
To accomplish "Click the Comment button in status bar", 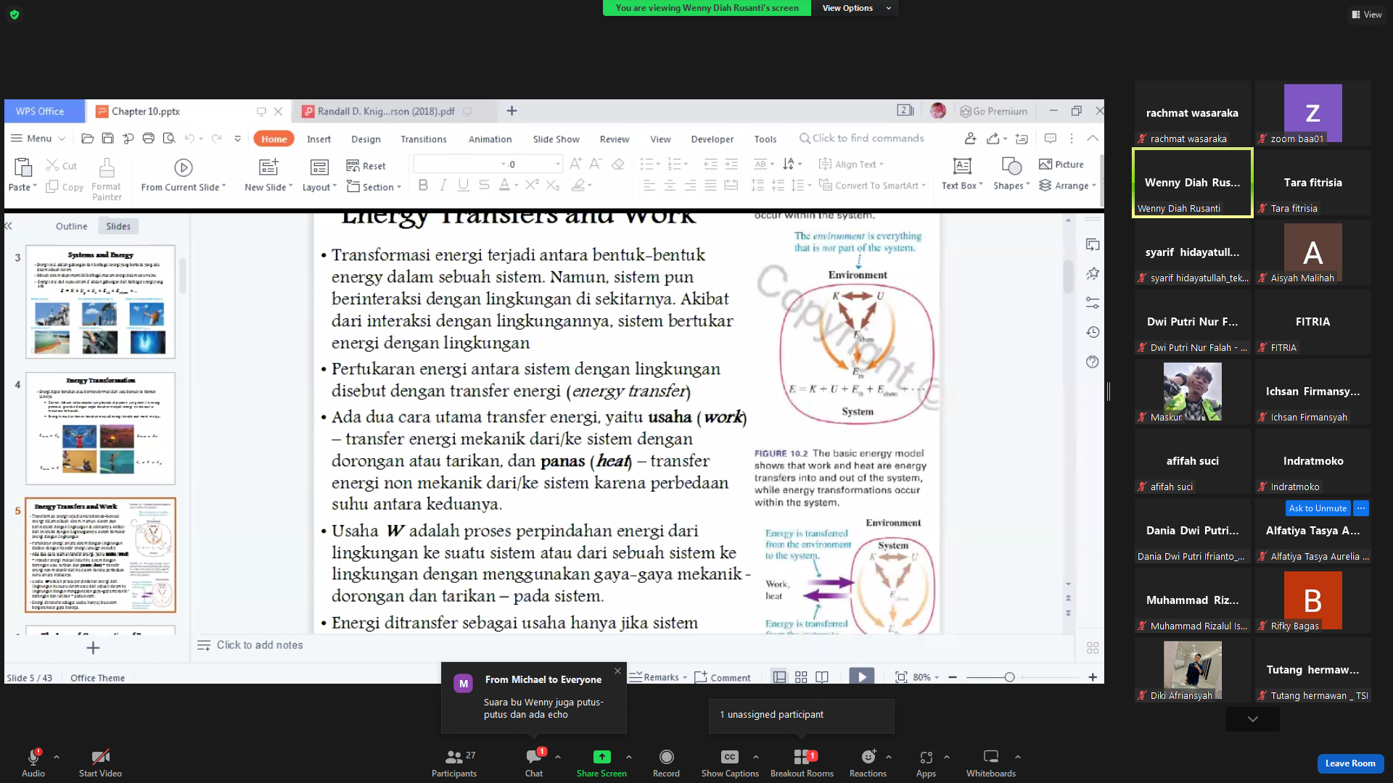I will coord(723,677).
